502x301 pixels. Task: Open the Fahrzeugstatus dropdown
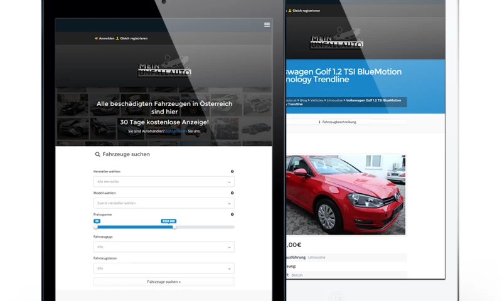[x=164, y=268]
